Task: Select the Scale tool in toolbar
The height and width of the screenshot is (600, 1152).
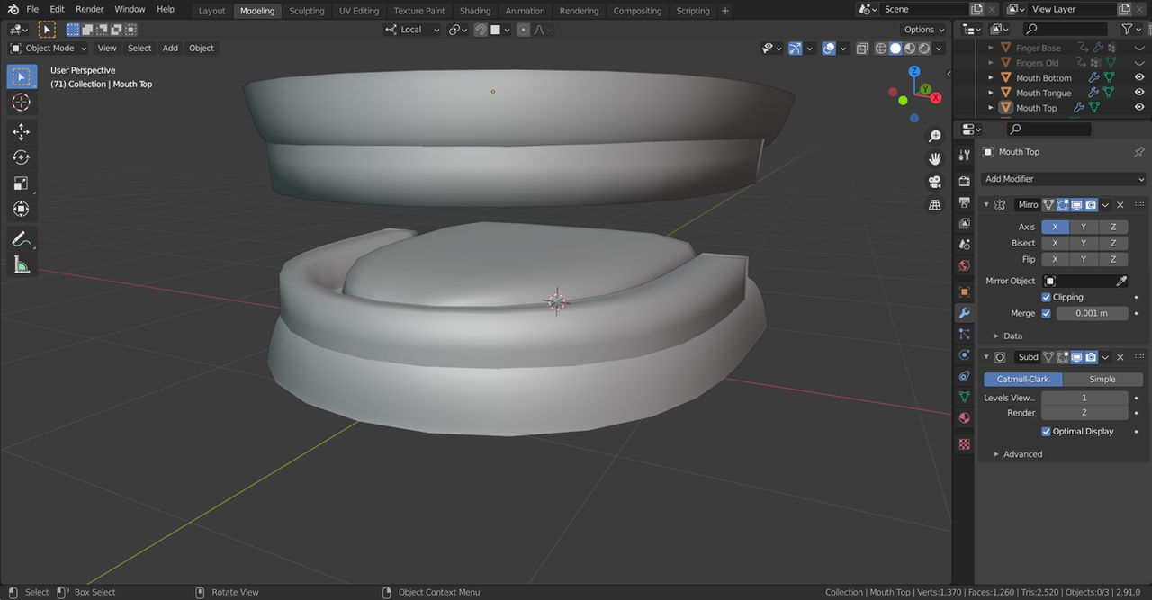Action: [x=22, y=184]
